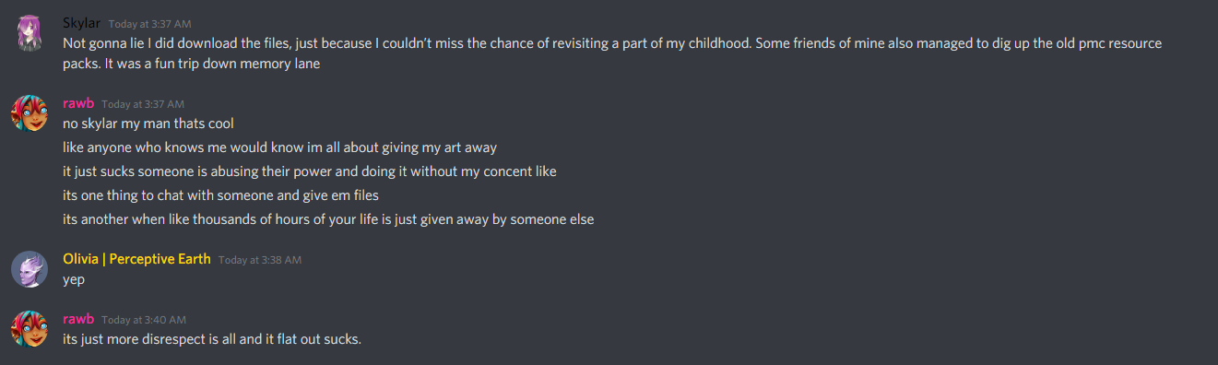This screenshot has height=365, width=1218.
Task: Select message 'chat with someone and give em files'
Action: pos(221,195)
